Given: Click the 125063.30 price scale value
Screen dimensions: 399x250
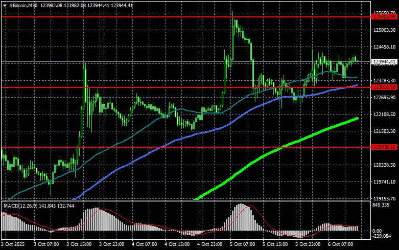Looking at the screenshot, I should coord(384,30).
